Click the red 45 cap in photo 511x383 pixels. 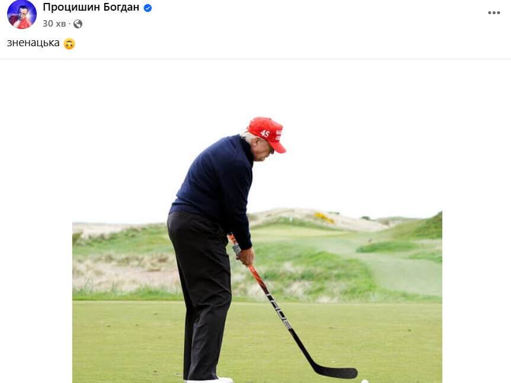(x=268, y=133)
